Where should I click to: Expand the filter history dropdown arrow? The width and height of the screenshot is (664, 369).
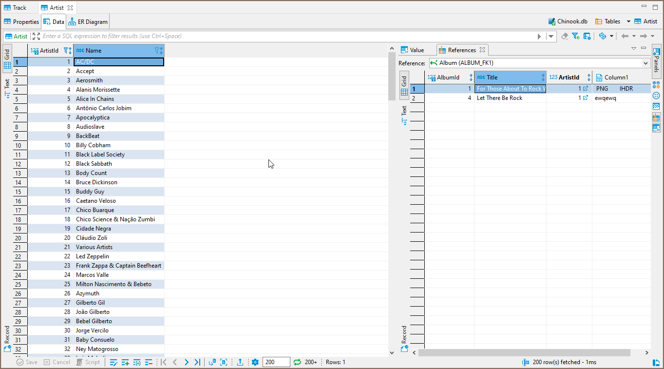[x=551, y=36]
